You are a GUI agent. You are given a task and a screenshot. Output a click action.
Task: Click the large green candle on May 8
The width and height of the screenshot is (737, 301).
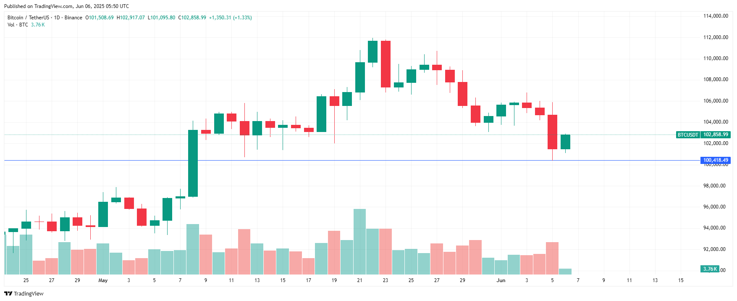coord(193,163)
